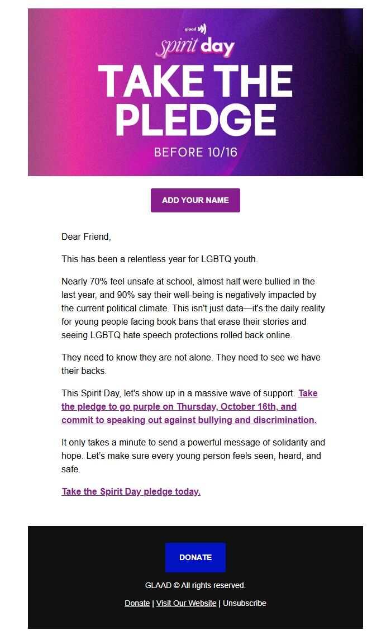Open the footer 'Donate' text link
391x640 pixels.
tap(137, 603)
